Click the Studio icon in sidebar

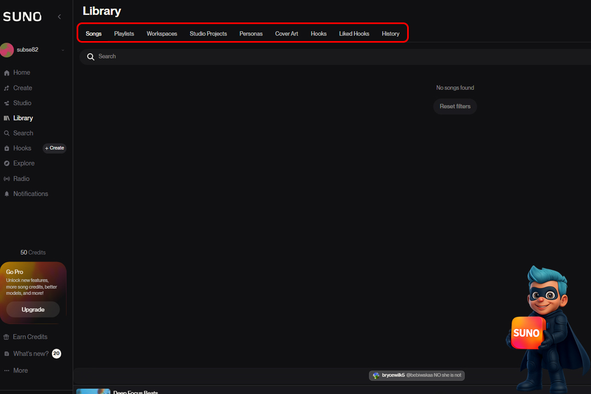pos(7,103)
